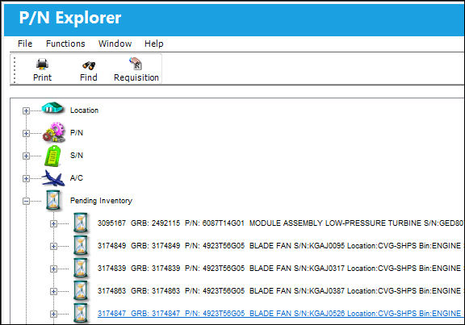The image size is (465, 325).
Task: Click the Requisition label in toolbar
Action: click(x=136, y=77)
